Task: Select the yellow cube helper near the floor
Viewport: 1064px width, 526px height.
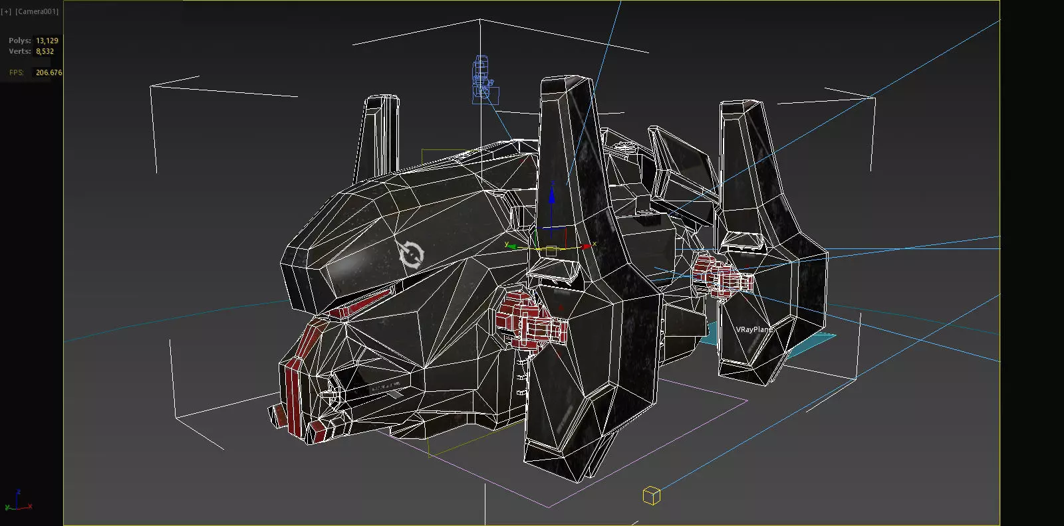Action: [x=652, y=495]
